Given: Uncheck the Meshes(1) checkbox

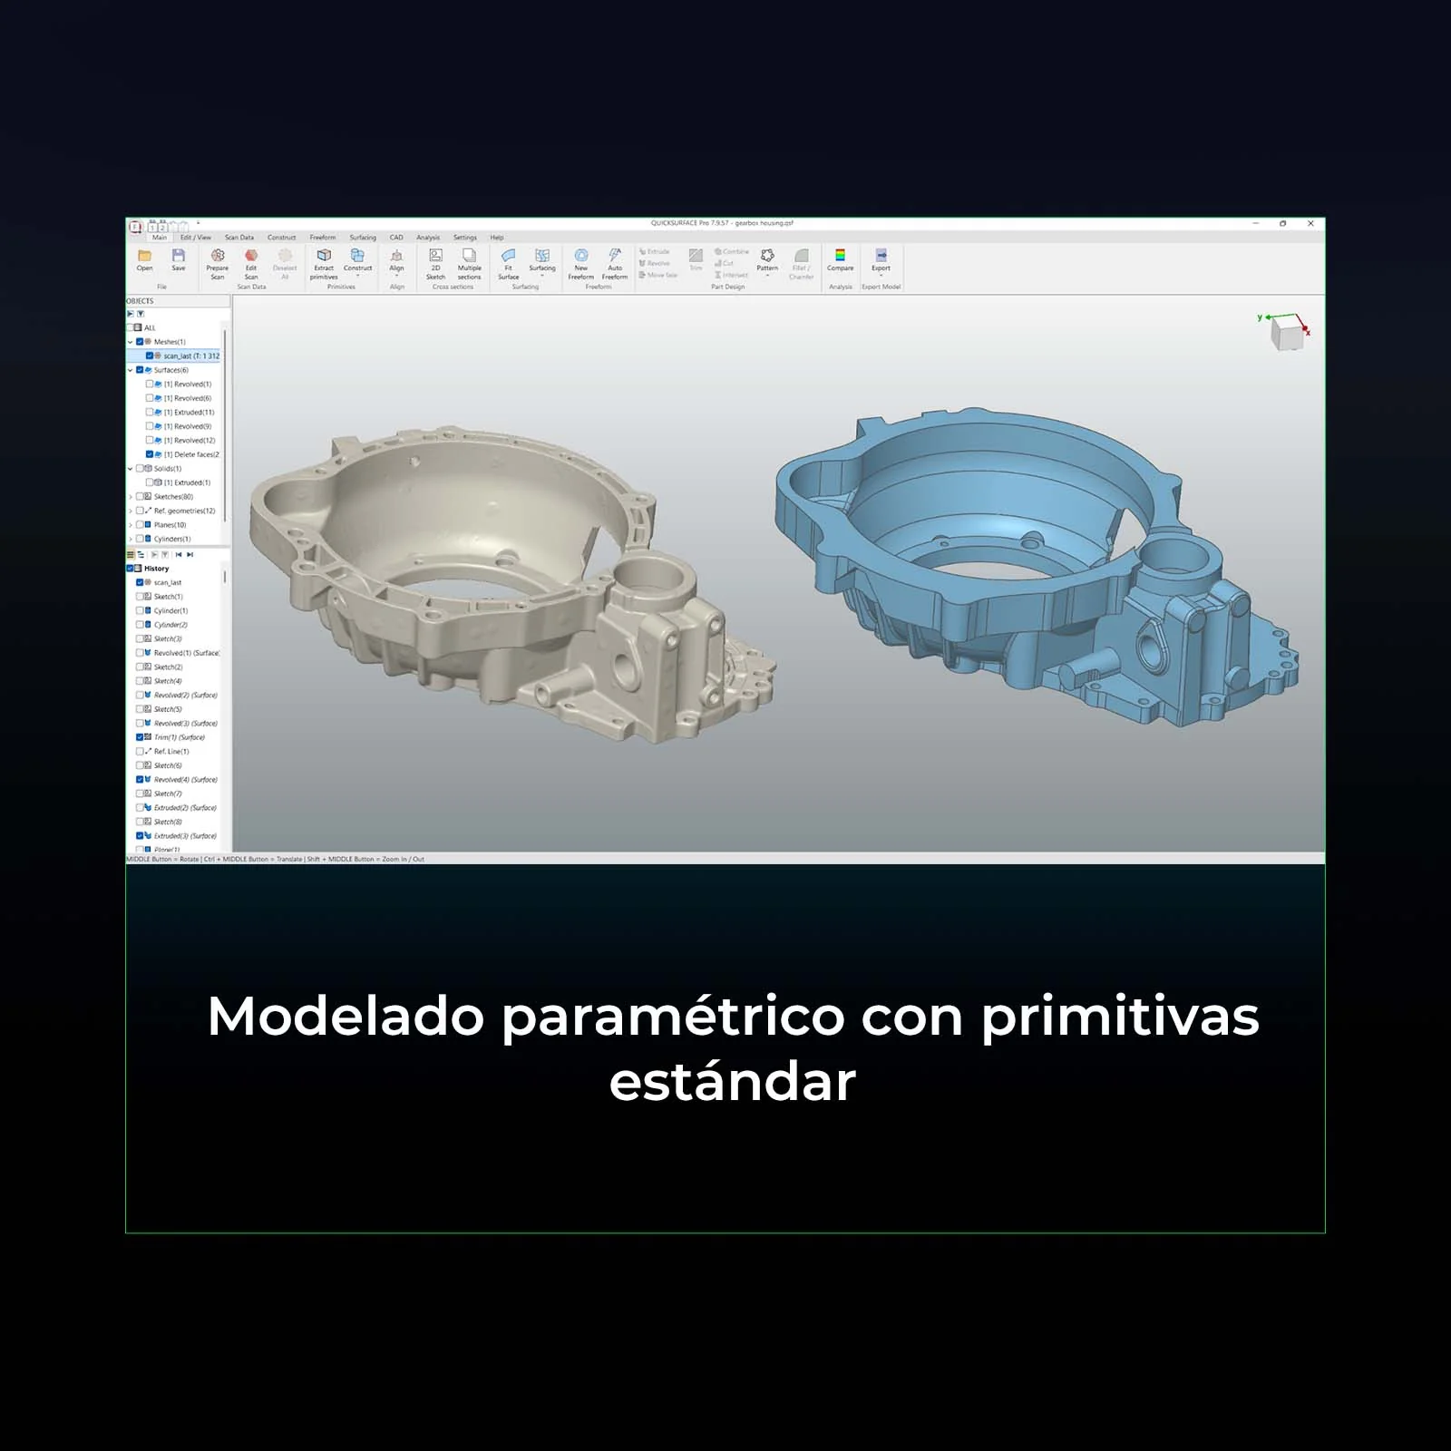Looking at the screenshot, I should 140,342.
